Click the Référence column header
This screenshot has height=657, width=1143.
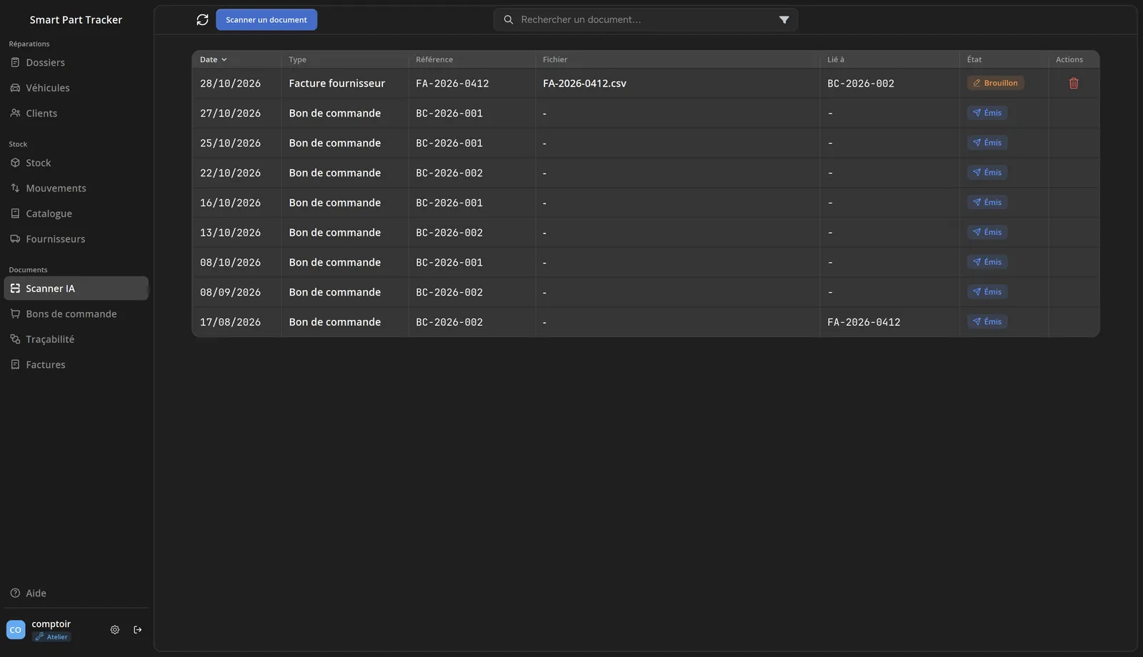[x=434, y=60]
